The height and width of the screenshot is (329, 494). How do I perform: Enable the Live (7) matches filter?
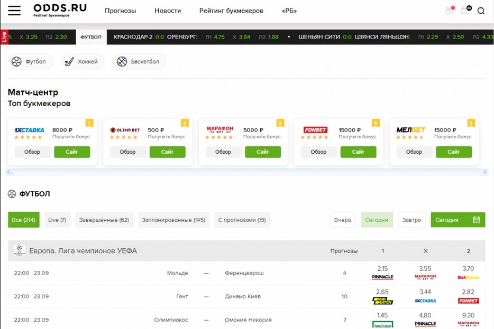coord(57,220)
